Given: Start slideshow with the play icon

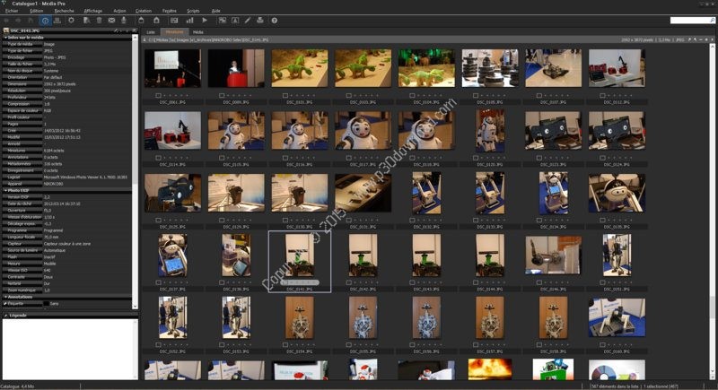Looking at the screenshot, I should (205, 21).
